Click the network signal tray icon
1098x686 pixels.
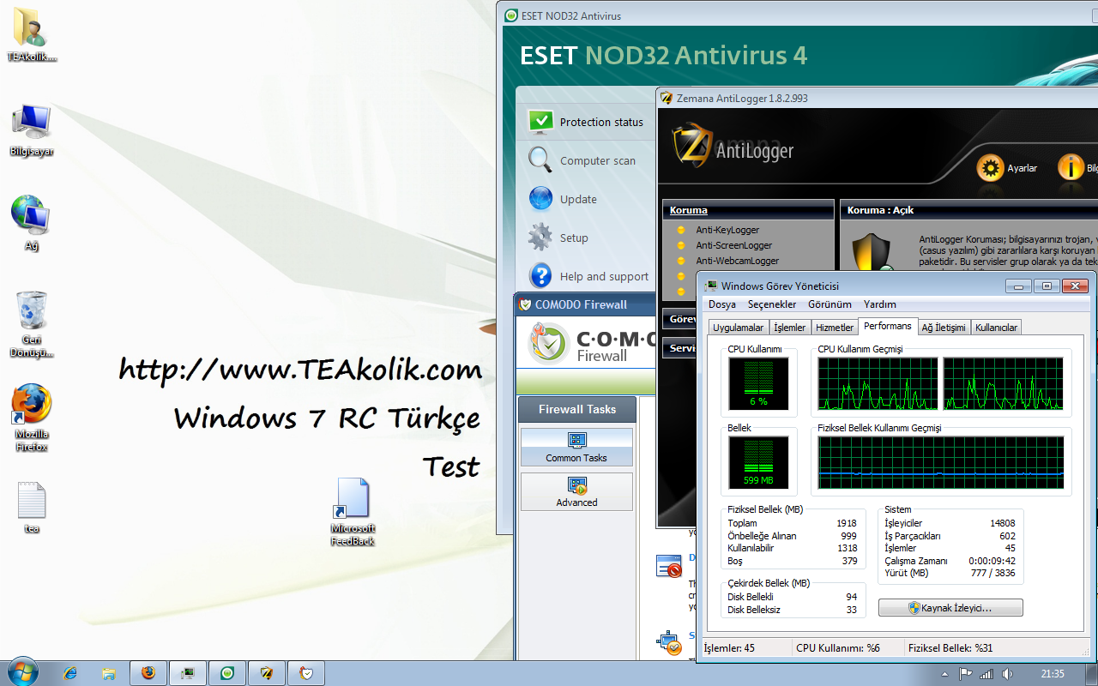click(986, 673)
